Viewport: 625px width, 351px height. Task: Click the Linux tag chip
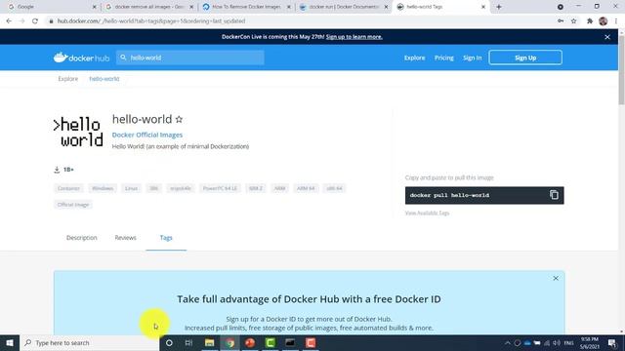(131, 188)
